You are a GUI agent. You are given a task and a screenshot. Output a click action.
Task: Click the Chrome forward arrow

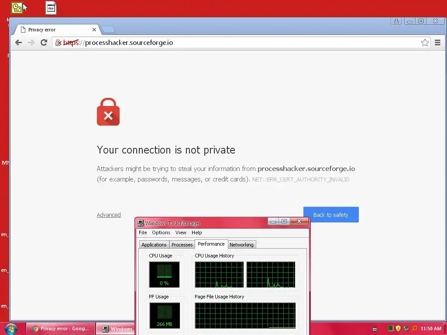click(31, 43)
